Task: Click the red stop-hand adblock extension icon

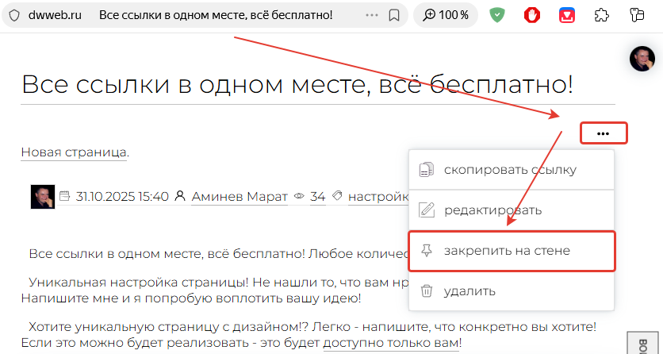Action: click(532, 15)
